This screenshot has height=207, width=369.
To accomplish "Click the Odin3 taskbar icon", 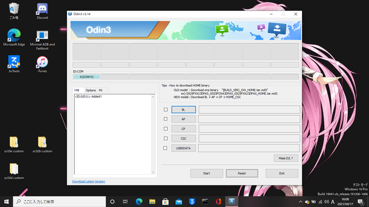I will (232, 201).
